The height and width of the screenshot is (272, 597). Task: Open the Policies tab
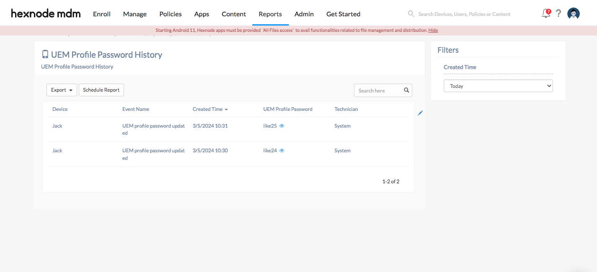[171, 14]
